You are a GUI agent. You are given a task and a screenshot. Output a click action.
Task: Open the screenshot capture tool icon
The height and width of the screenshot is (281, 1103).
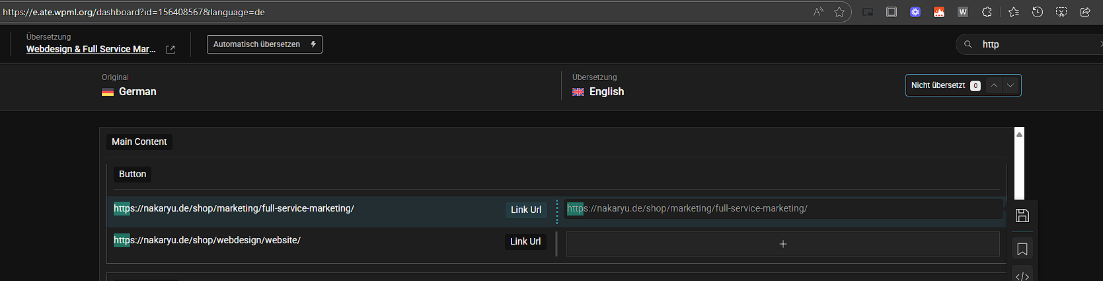(x=1061, y=12)
